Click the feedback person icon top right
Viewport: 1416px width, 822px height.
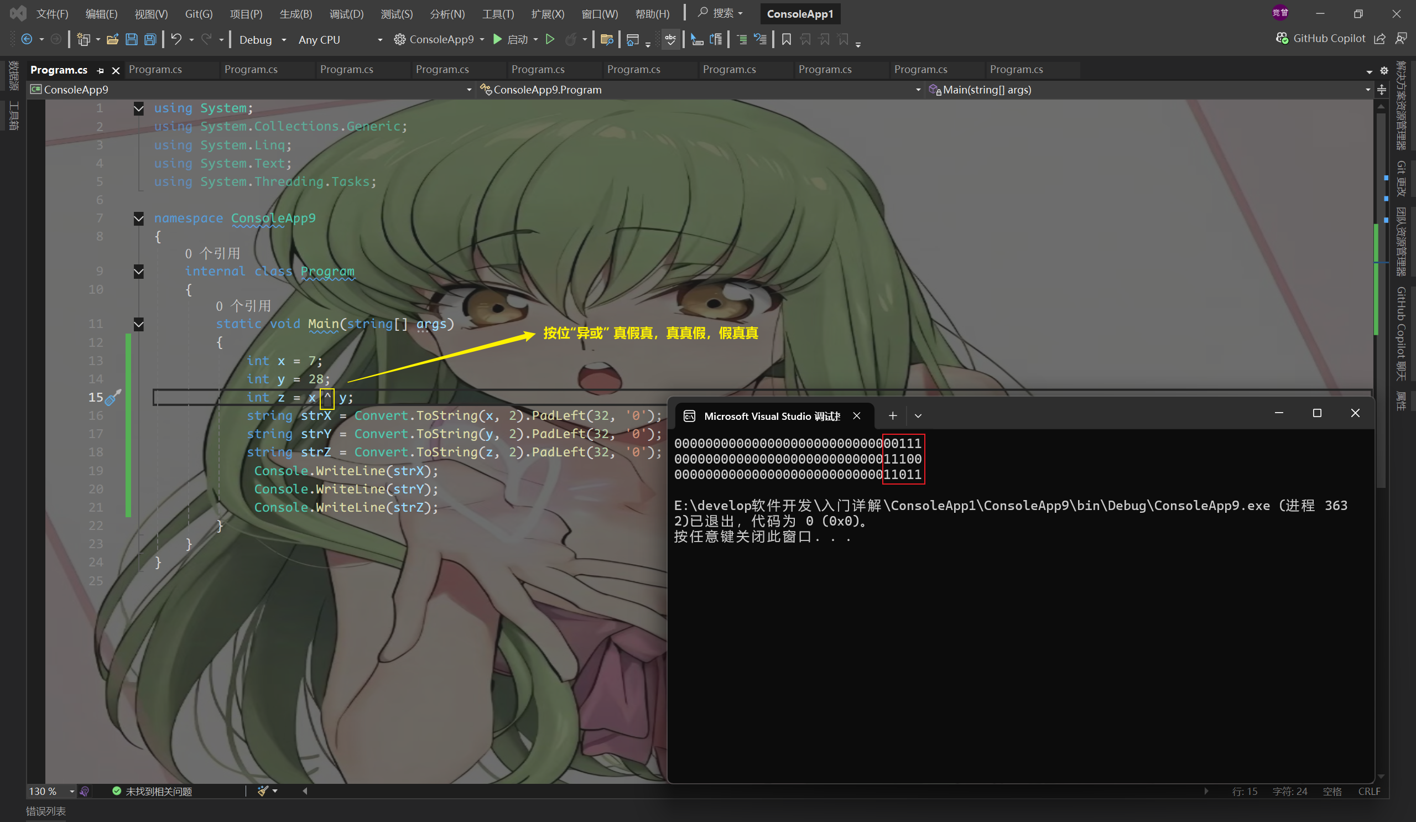(x=1401, y=38)
